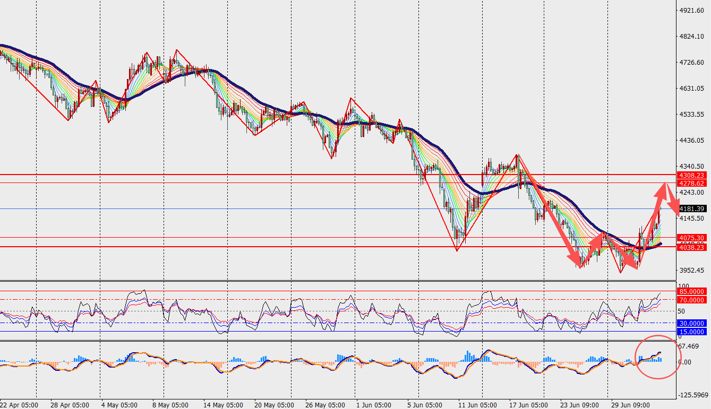This screenshot has width=711, height=409.
Task: Select the 3952.45 bottom price scale label
Action: coord(692,270)
